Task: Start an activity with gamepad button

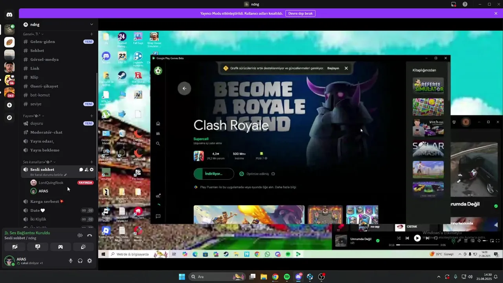Action: click(x=61, y=247)
